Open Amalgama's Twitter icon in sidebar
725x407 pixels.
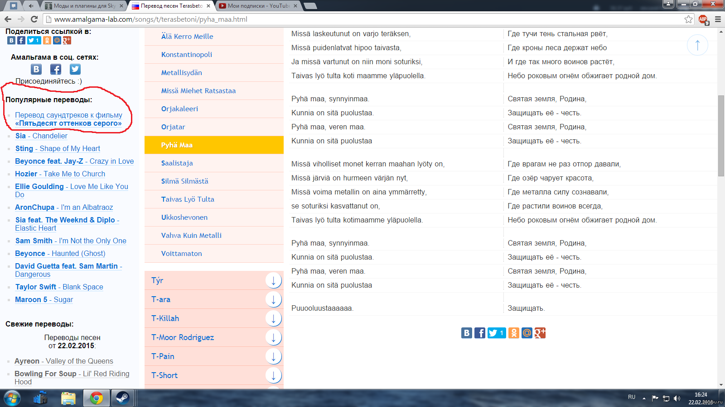[75, 69]
